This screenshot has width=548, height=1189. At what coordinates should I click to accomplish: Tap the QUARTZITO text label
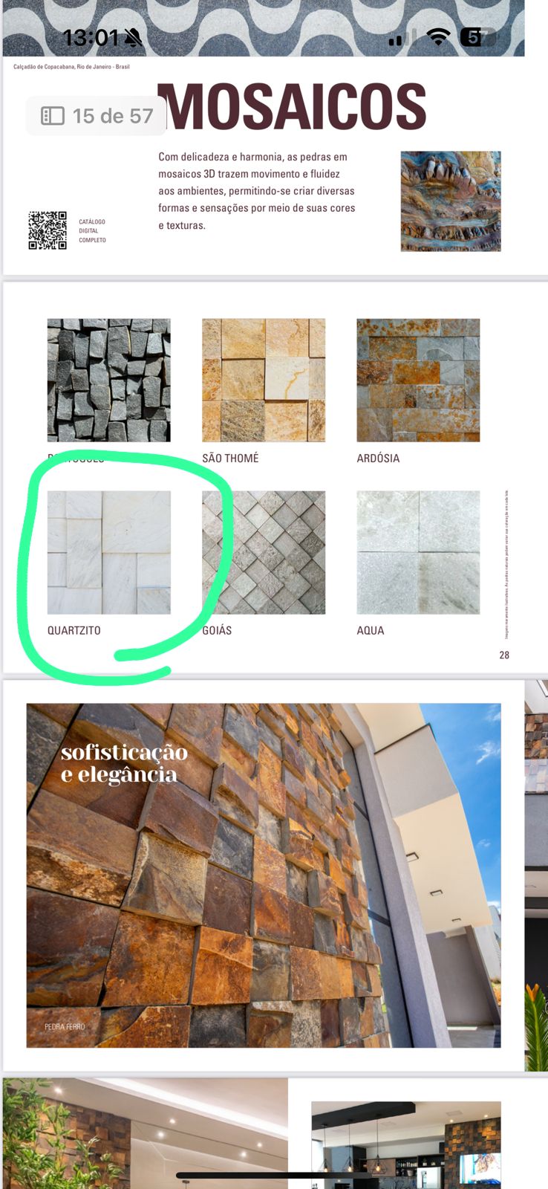pos(74,630)
